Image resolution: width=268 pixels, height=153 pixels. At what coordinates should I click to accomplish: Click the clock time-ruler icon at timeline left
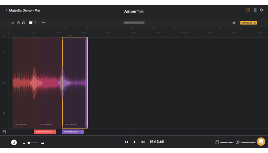4,35
